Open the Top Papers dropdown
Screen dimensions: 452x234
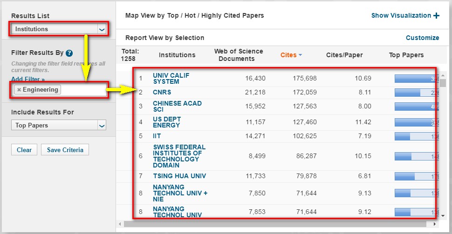tap(59, 125)
